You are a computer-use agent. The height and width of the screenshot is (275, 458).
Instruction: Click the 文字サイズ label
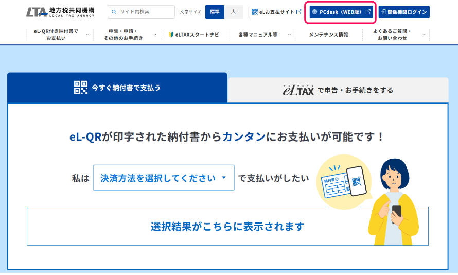(190, 12)
